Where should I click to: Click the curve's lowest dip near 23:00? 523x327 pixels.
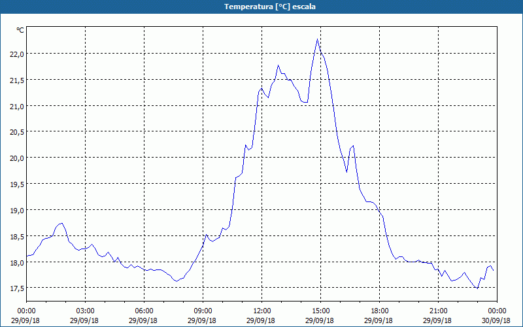(x=478, y=288)
